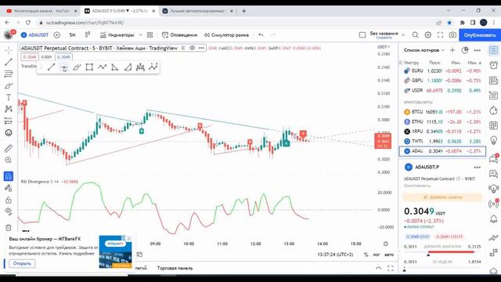Screen dimensions: 501x282
Task: Open watchlist more options dots
Action: click(x=477, y=50)
